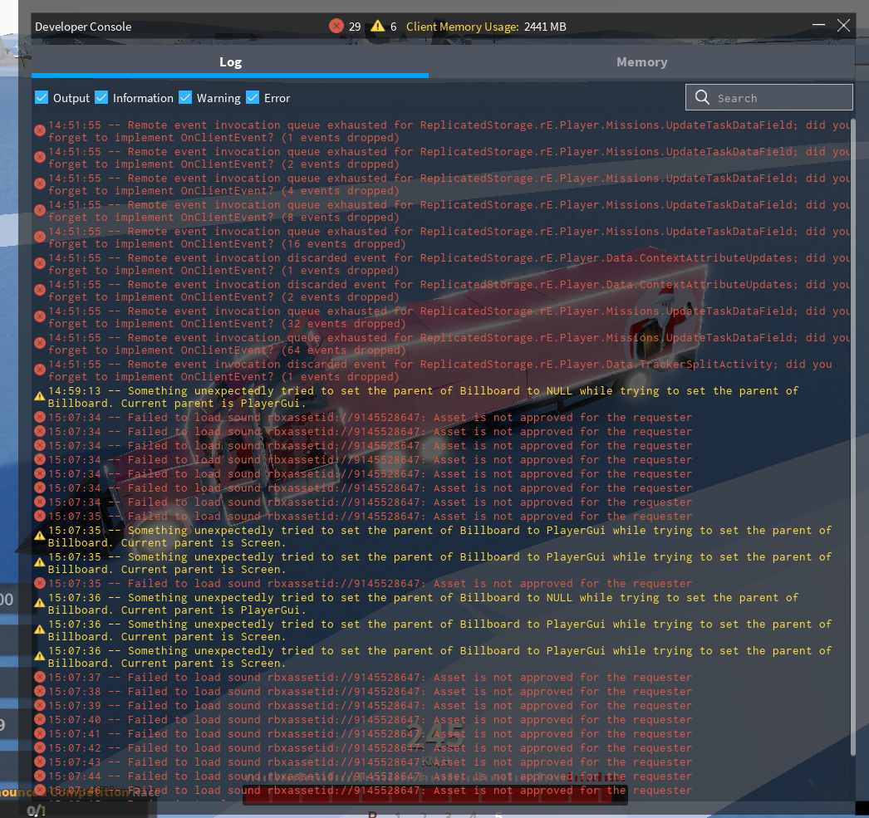
Task: Maximize the Developer Console window
Action: click(817, 26)
